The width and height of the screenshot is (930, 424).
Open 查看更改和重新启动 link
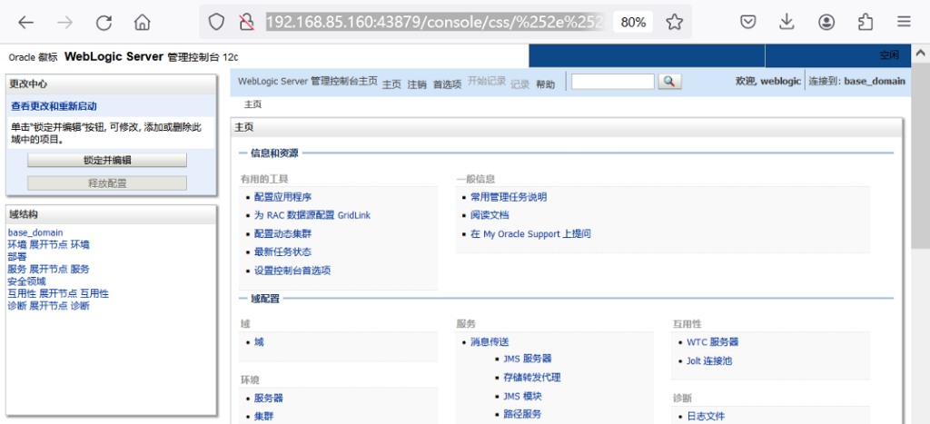54,106
